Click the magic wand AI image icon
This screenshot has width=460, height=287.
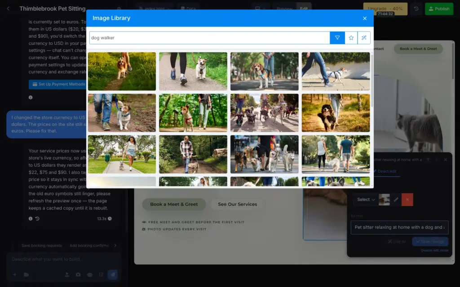364,38
